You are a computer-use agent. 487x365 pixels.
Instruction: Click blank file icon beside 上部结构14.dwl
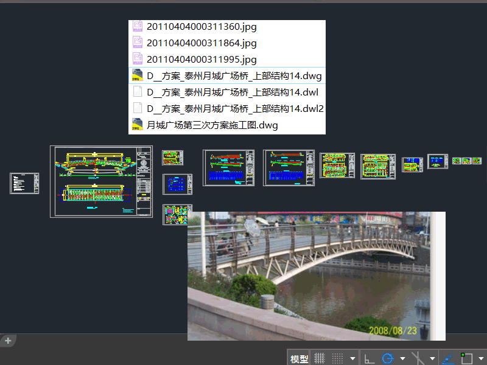[x=138, y=92]
